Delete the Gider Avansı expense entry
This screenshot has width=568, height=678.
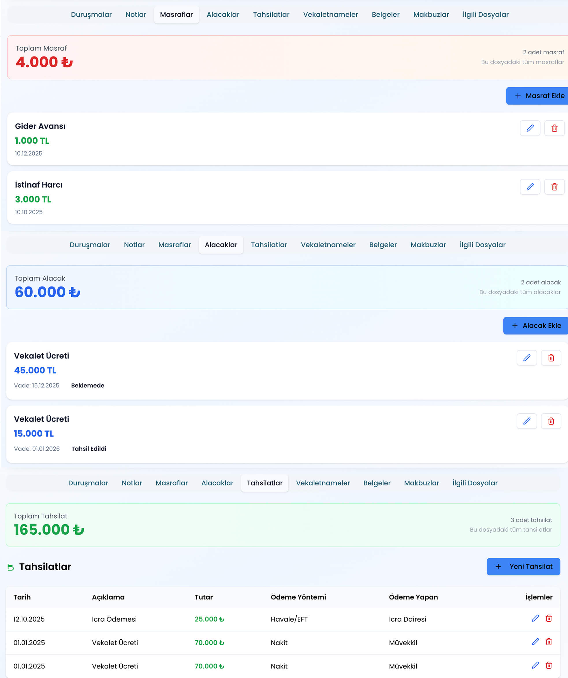point(554,128)
